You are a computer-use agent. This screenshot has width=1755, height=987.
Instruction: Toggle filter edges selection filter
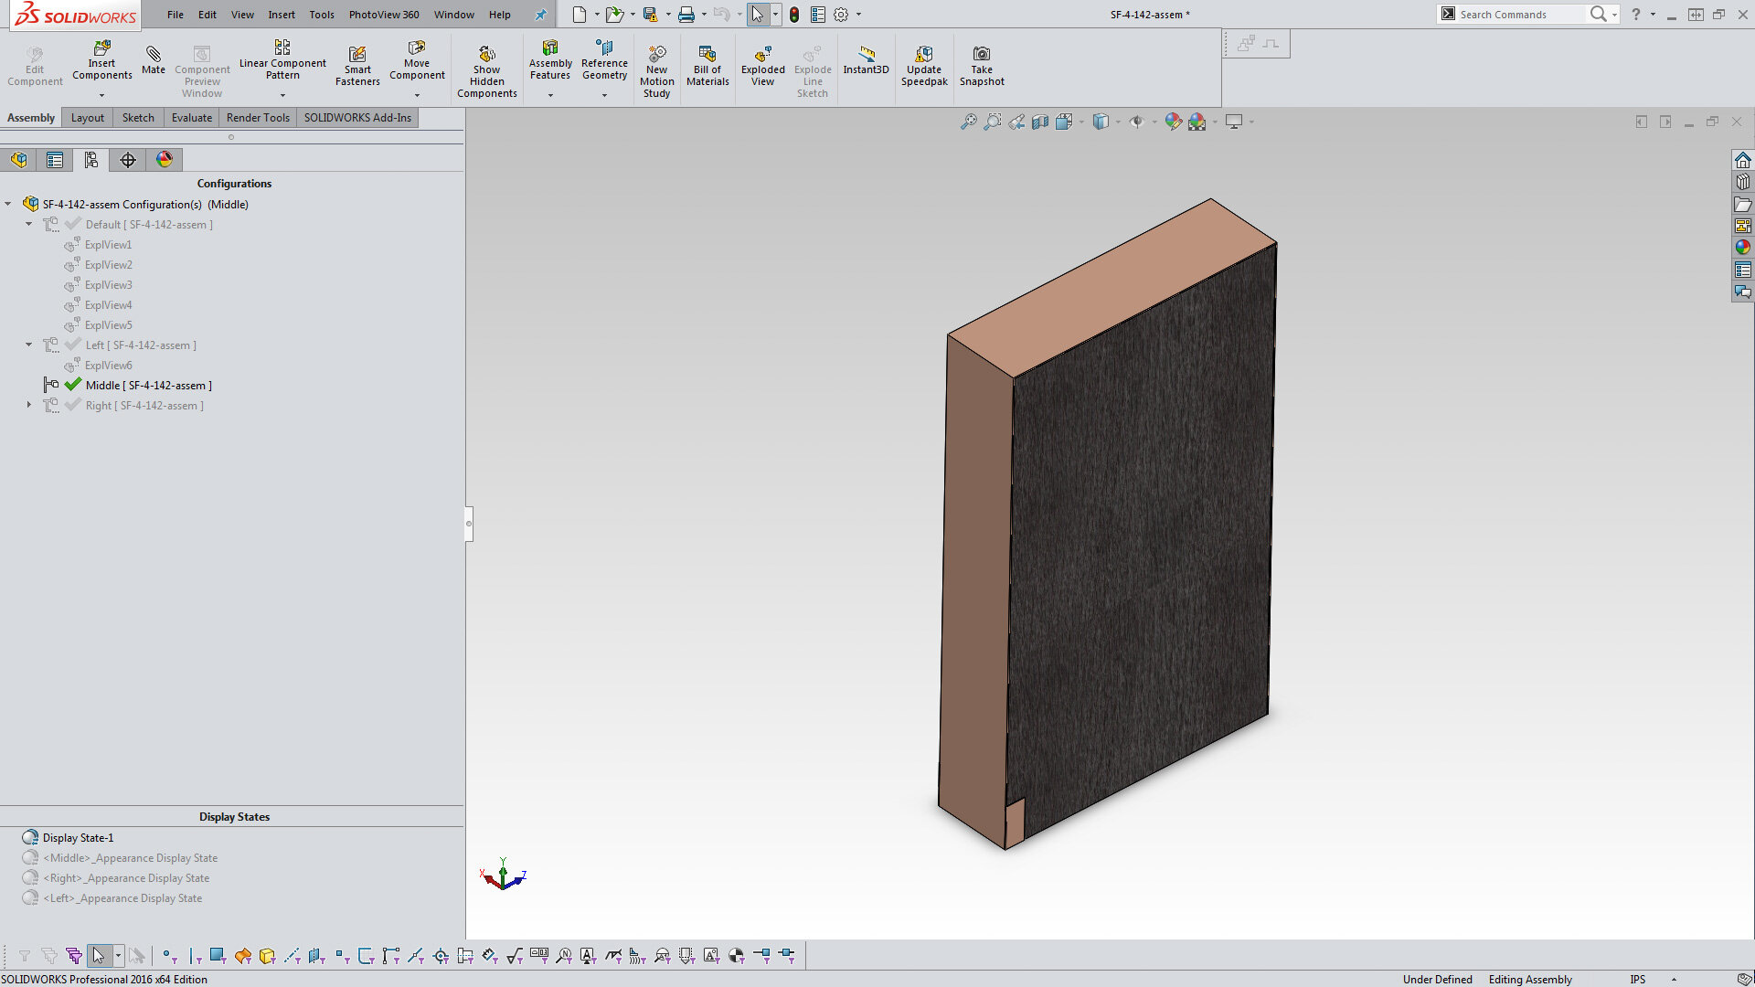[195, 956]
